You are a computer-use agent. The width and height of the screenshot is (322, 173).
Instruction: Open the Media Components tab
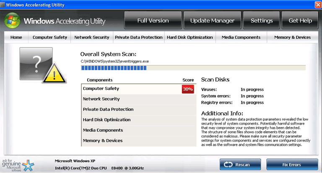point(241,37)
